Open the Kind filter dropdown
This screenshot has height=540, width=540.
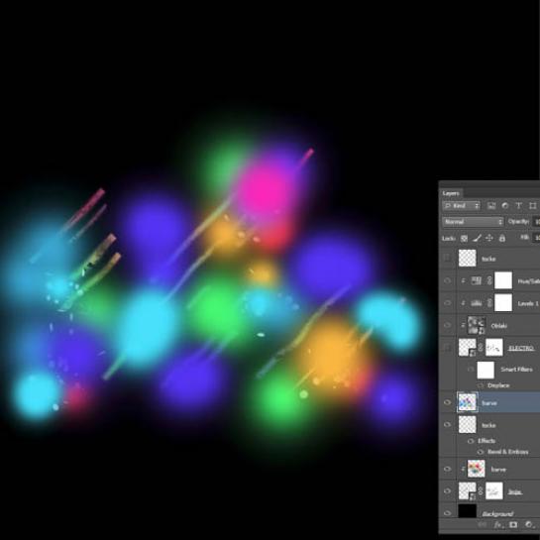coord(461,206)
